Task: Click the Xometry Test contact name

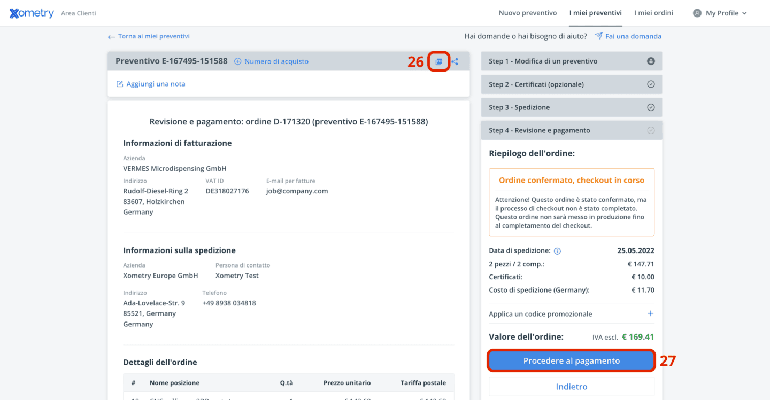Action: point(237,276)
